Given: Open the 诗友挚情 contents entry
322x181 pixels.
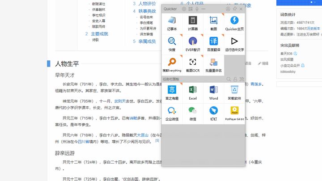Looking at the screenshot, I should [x=146, y=34].
